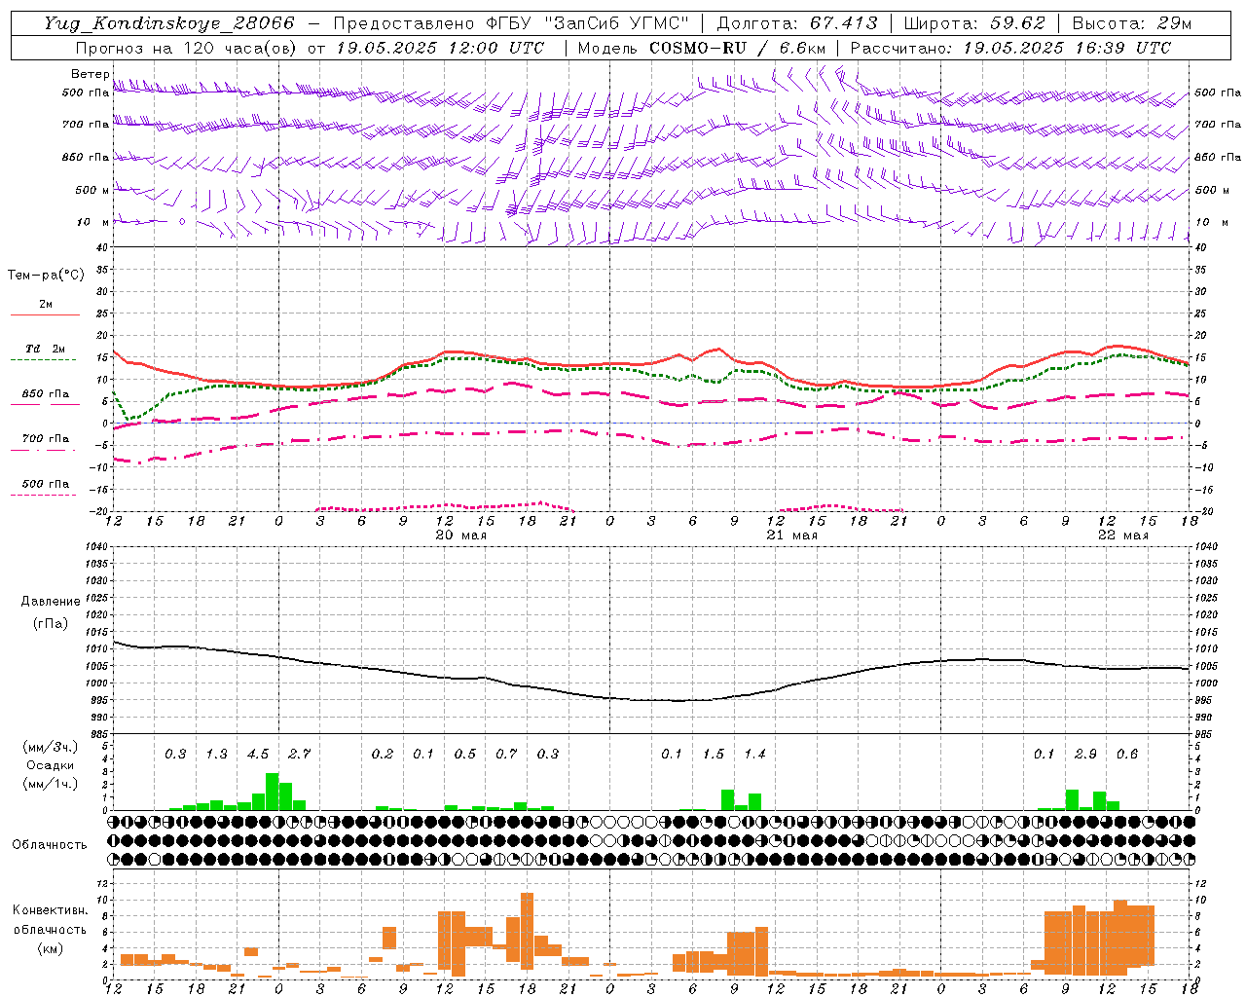This screenshot has width=1246, height=997.
Task: Click the 21 мая date label
Action: coord(792,535)
